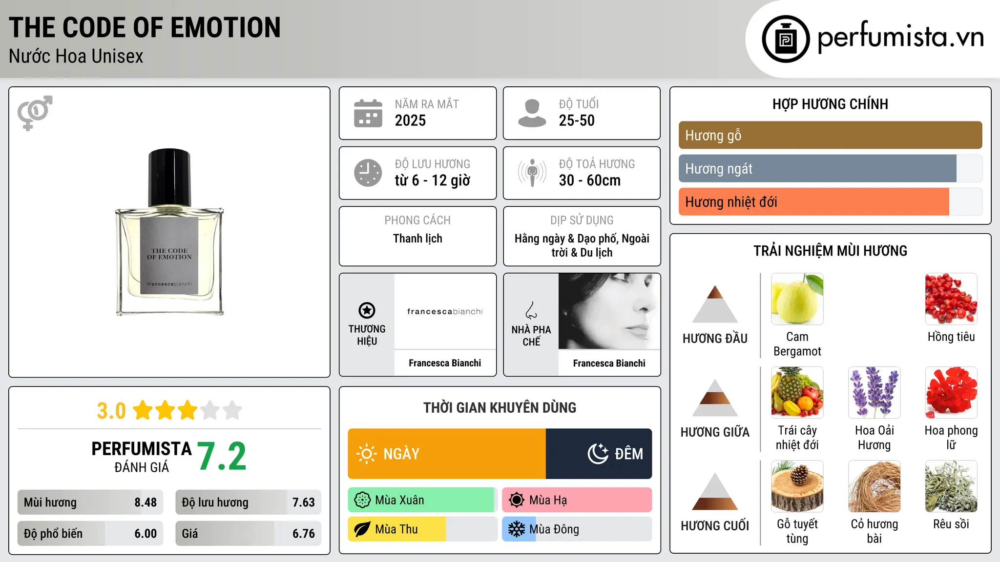Click the Hương ngát accord bar

point(830,168)
